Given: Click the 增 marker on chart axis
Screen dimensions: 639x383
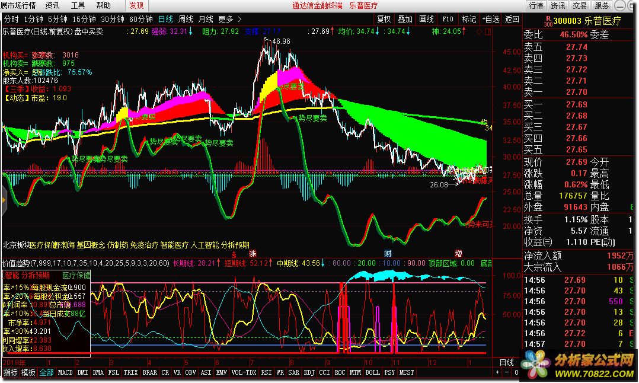Looking at the screenshot, I should tap(458, 253).
